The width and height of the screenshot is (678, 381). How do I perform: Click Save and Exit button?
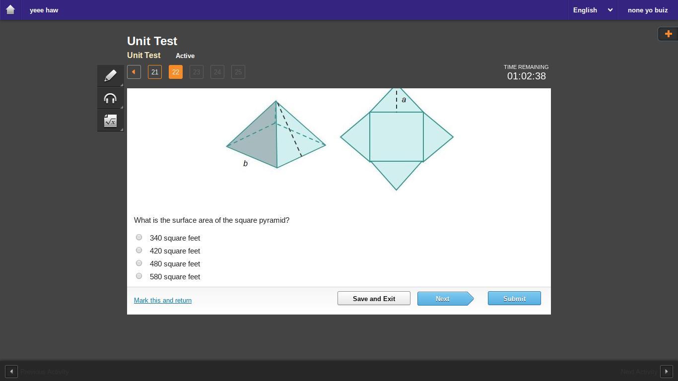point(374,298)
